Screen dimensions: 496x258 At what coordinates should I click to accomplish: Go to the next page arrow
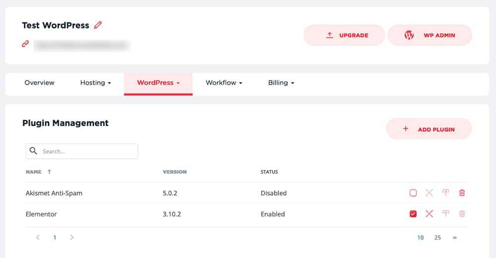click(x=72, y=237)
